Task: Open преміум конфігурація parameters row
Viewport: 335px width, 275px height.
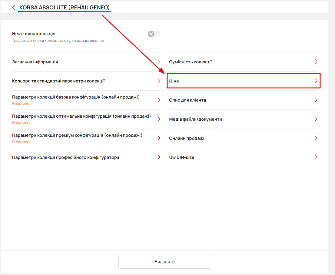Action: coord(86,138)
